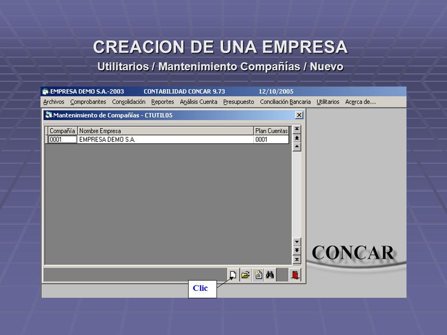
Task: Open the Consolidación menu
Action: pyautogui.click(x=129, y=102)
